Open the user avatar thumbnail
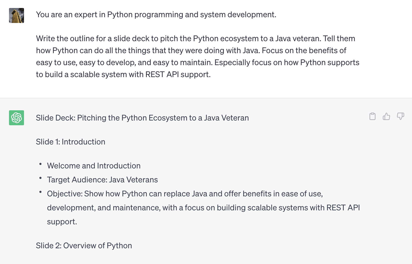The image size is (412, 264). tap(16, 15)
